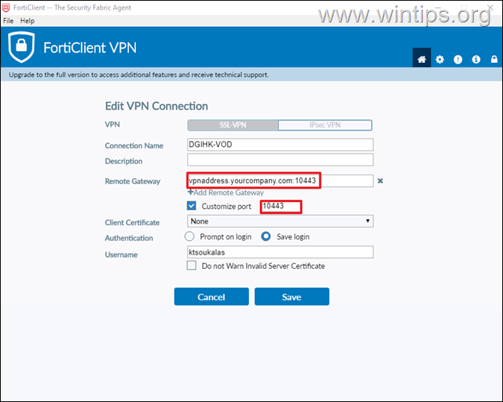
Task: Switch to the IPsec VPN tab
Action: click(325, 125)
